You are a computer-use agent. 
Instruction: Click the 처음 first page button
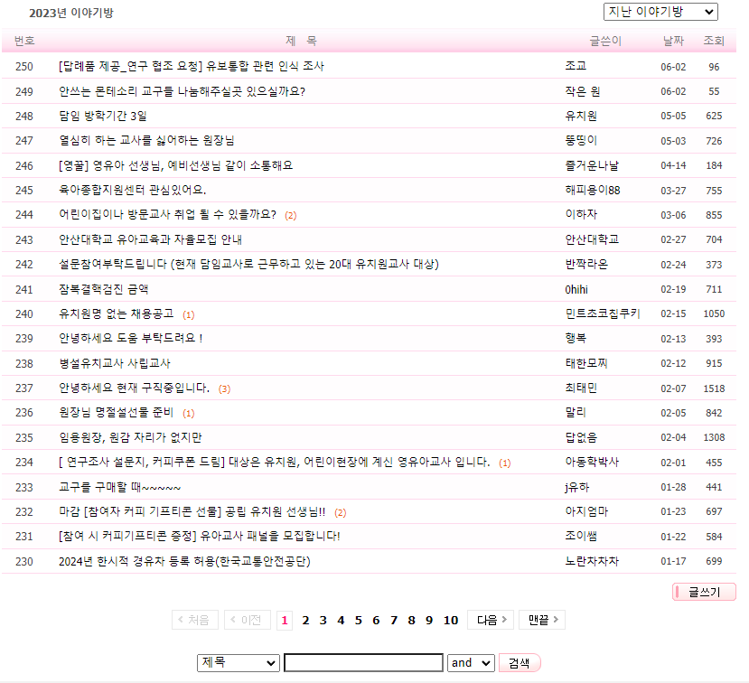click(x=195, y=620)
